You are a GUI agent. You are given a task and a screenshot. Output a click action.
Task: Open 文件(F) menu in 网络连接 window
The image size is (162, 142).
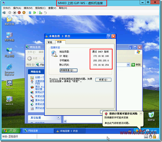tap(32, 52)
